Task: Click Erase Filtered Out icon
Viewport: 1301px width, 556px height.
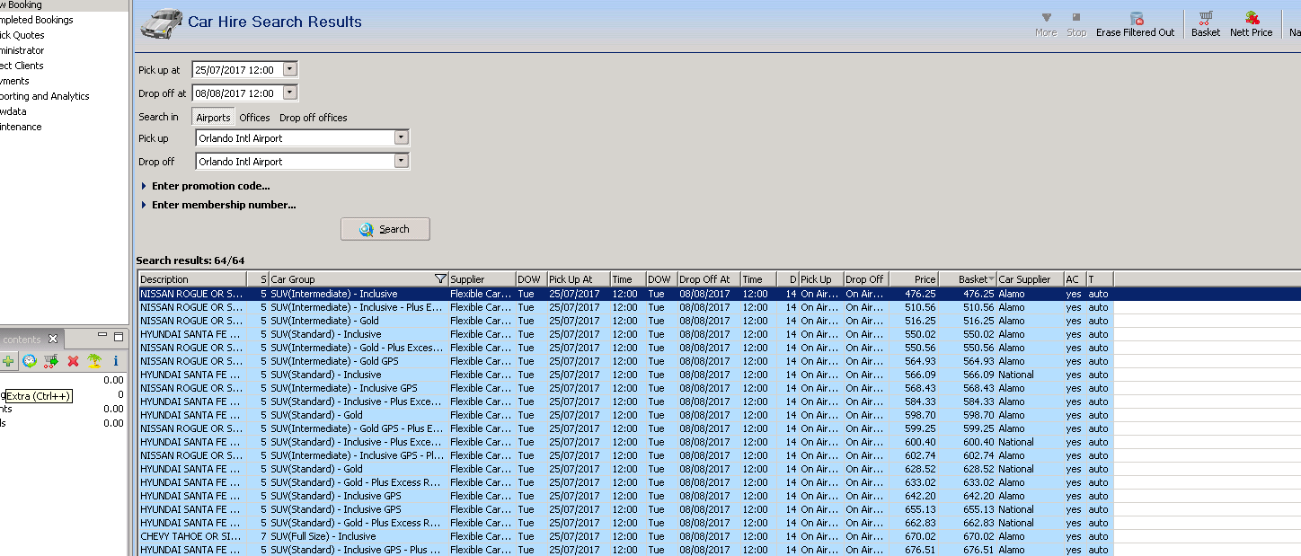Action: [1137, 18]
